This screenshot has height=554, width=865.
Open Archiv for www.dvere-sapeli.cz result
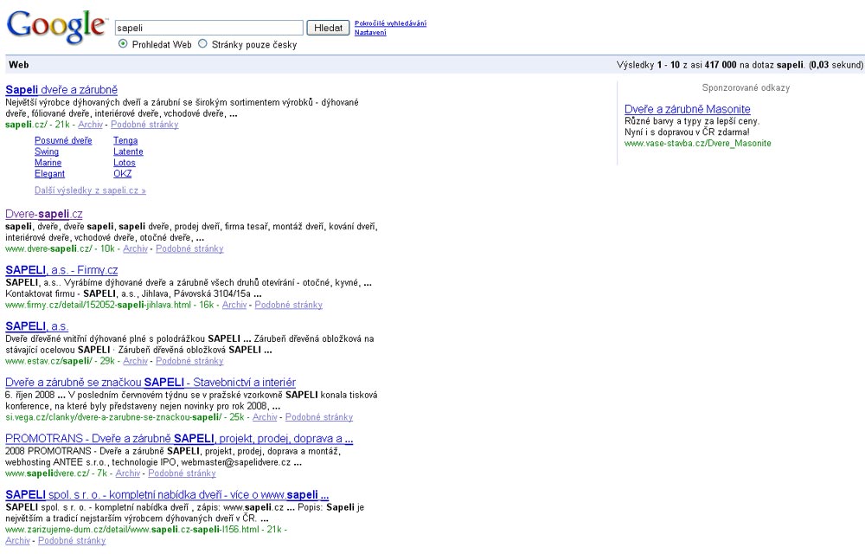[x=135, y=248]
